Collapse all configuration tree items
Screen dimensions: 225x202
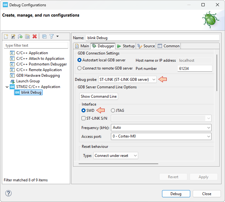(x=44, y=37)
